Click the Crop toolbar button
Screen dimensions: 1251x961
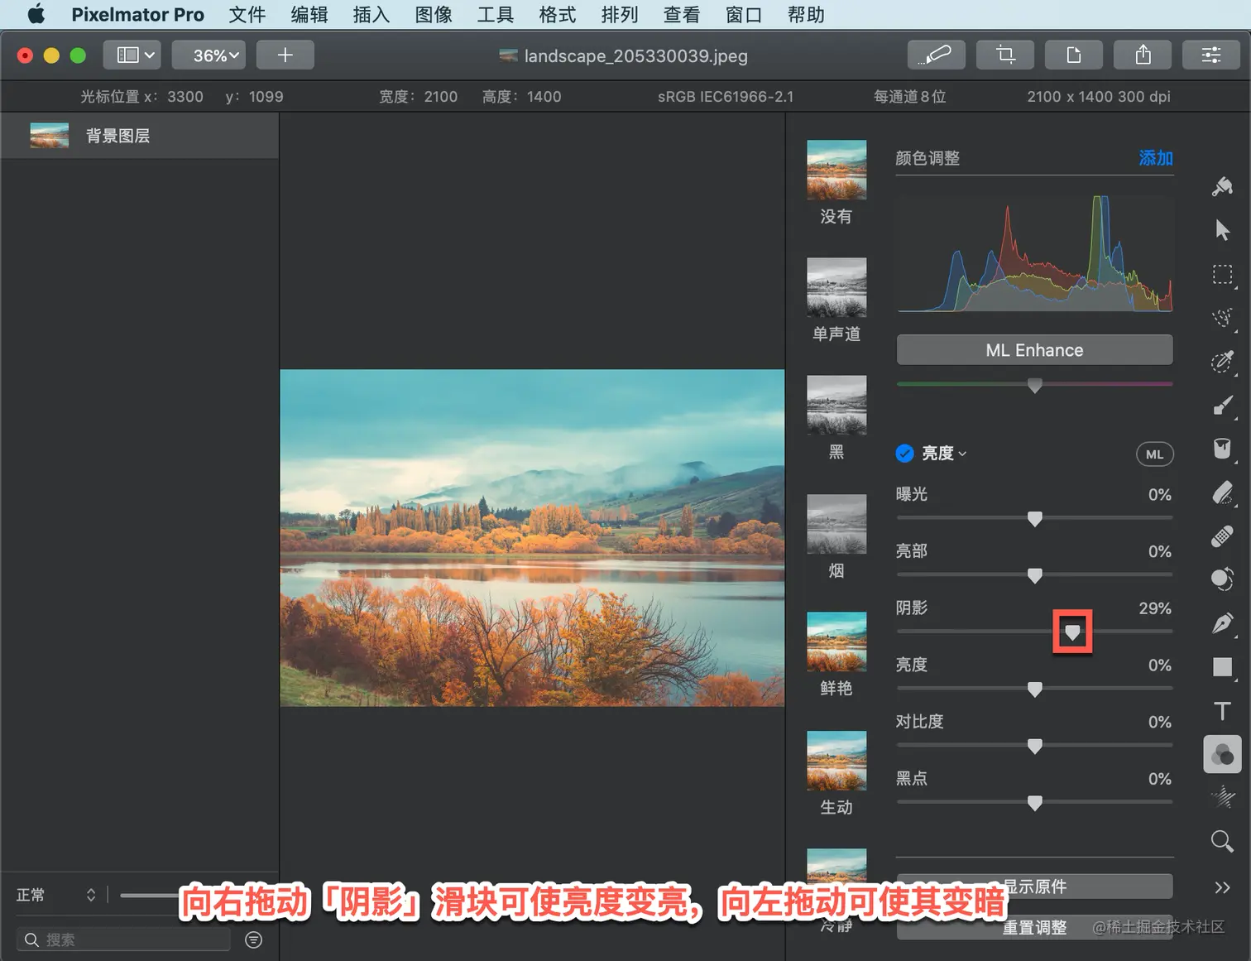(x=1005, y=55)
